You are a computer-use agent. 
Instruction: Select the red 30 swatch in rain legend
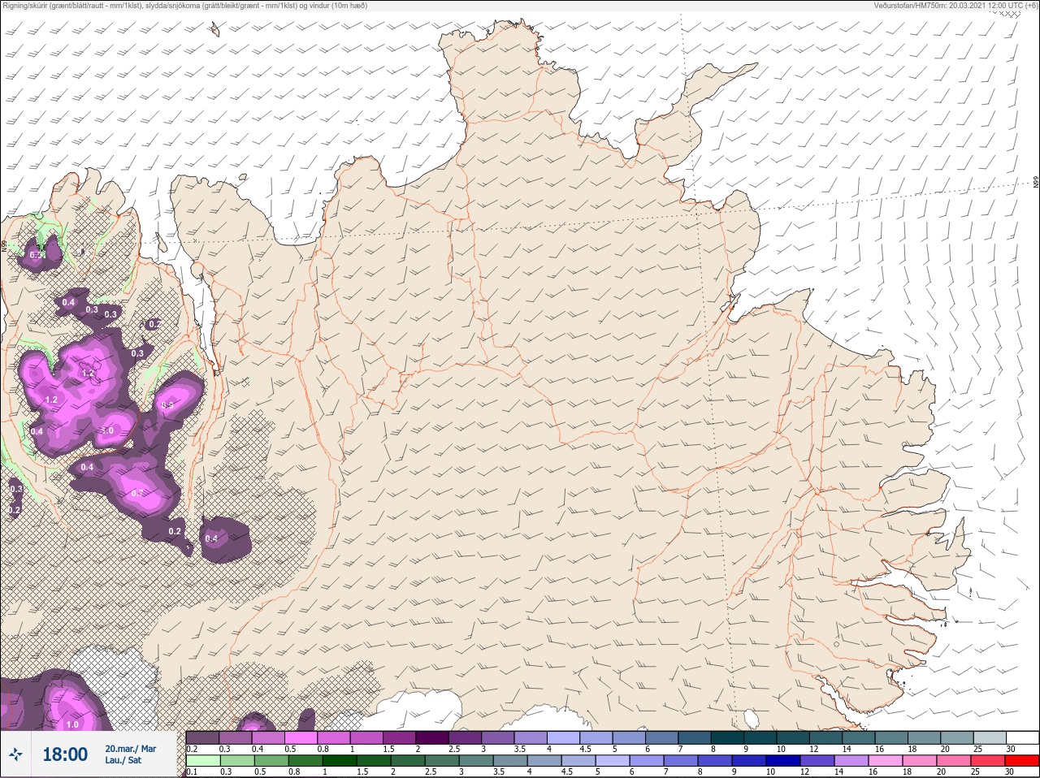pyautogui.click(x=1022, y=761)
